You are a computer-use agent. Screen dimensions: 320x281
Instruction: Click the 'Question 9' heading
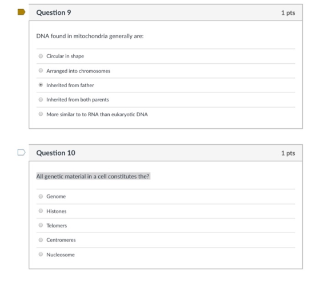pos(54,13)
